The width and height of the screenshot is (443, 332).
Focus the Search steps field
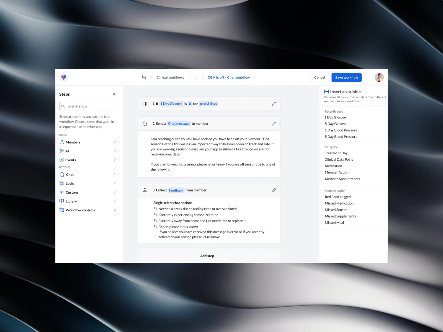(88, 106)
